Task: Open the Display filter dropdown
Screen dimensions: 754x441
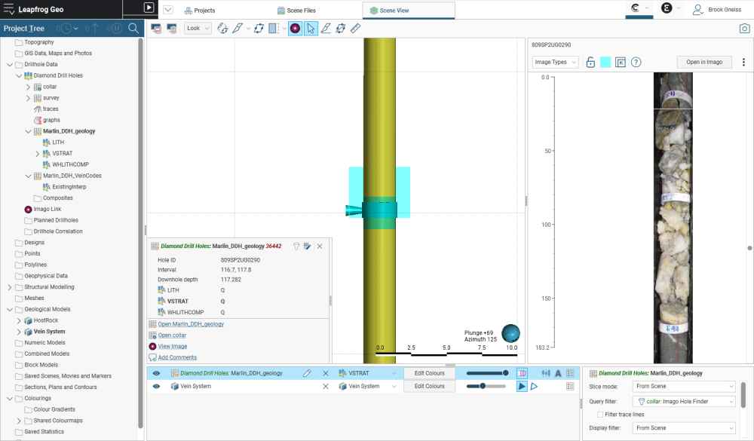Action: [x=684, y=428]
